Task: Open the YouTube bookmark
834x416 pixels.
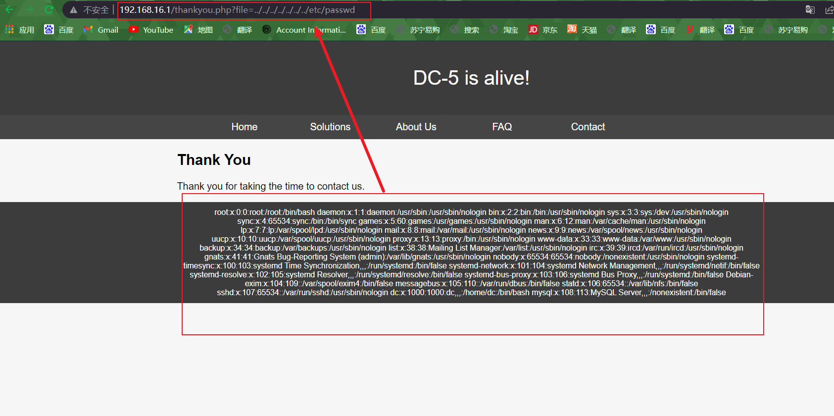Action: (151, 30)
